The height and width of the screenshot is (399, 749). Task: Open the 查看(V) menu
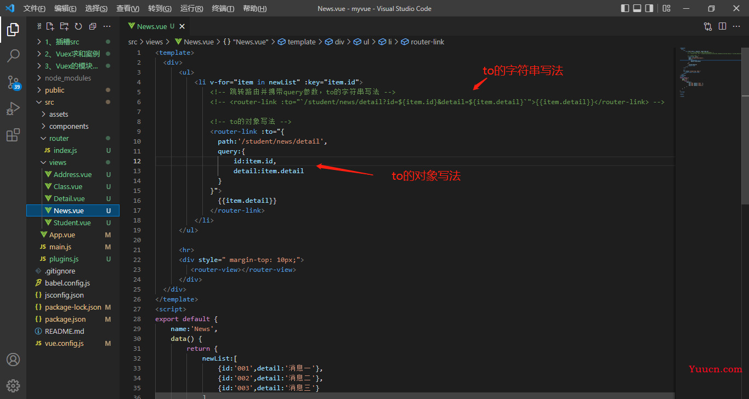(x=128, y=8)
